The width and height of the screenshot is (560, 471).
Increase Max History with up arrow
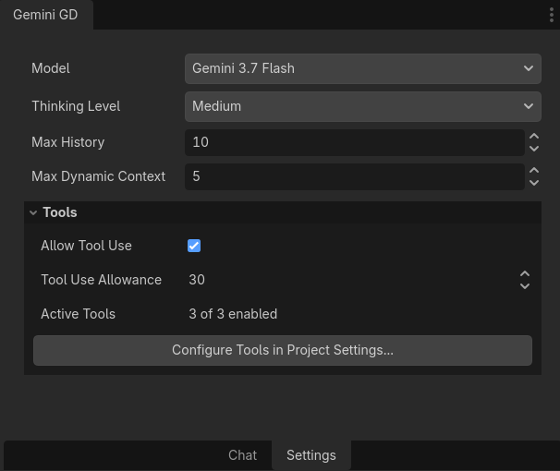point(534,137)
